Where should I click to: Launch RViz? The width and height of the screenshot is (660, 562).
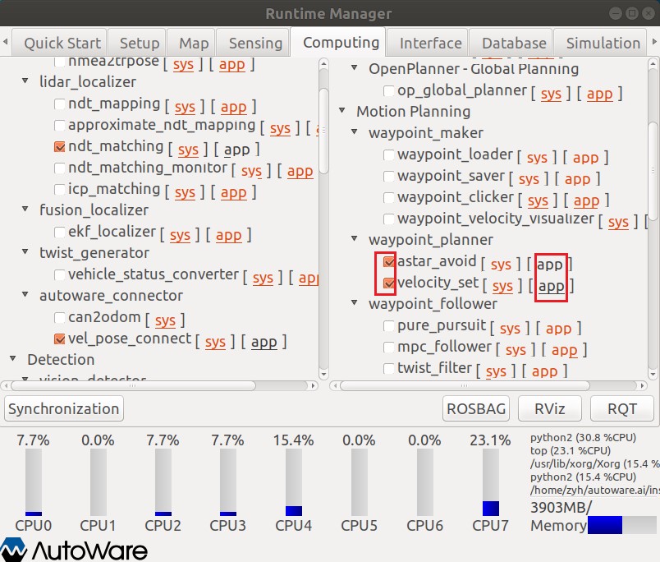tap(550, 408)
